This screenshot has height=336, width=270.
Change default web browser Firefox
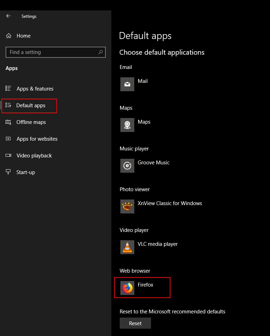145,285
